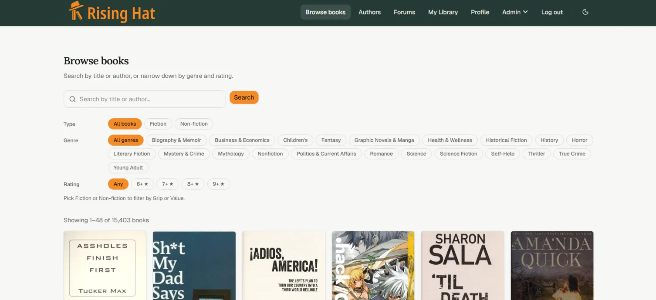Set rating filter to Any
Image resolution: width=656 pixels, height=300 pixels.
pos(118,184)
